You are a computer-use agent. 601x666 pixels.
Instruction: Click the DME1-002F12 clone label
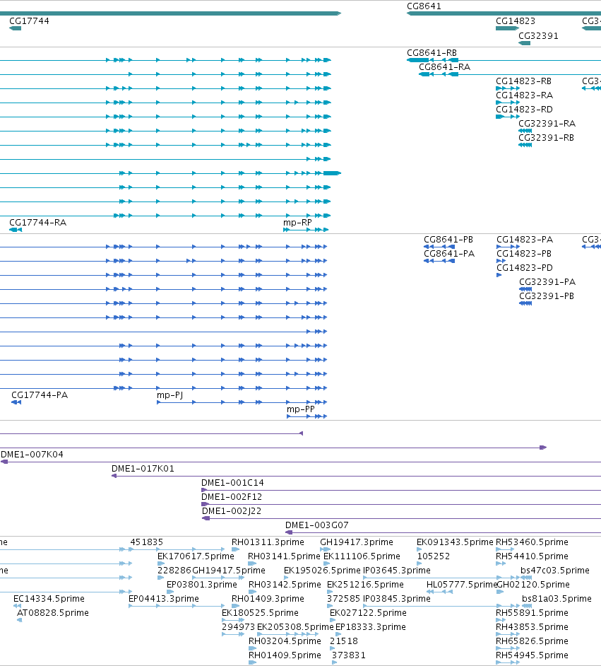(x=232, y=496)
